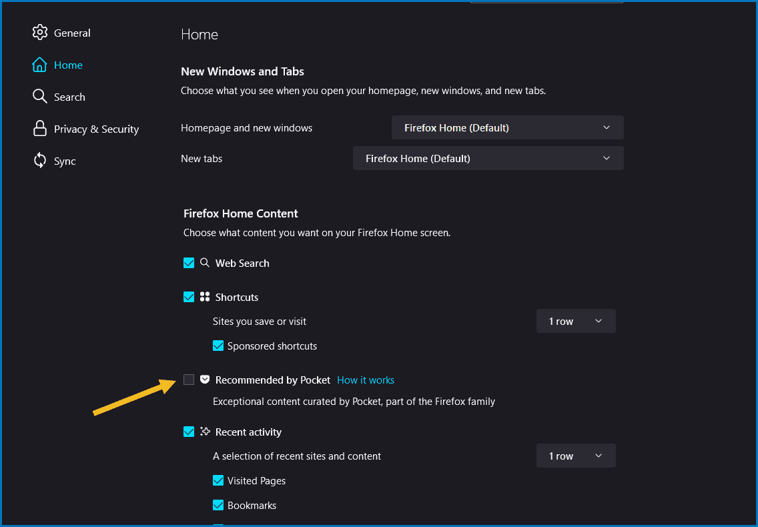The height and width of the screenshot is (527, 758).
Task: Click the Shortcuts four-dot grid icon
Action: [205, 297]
